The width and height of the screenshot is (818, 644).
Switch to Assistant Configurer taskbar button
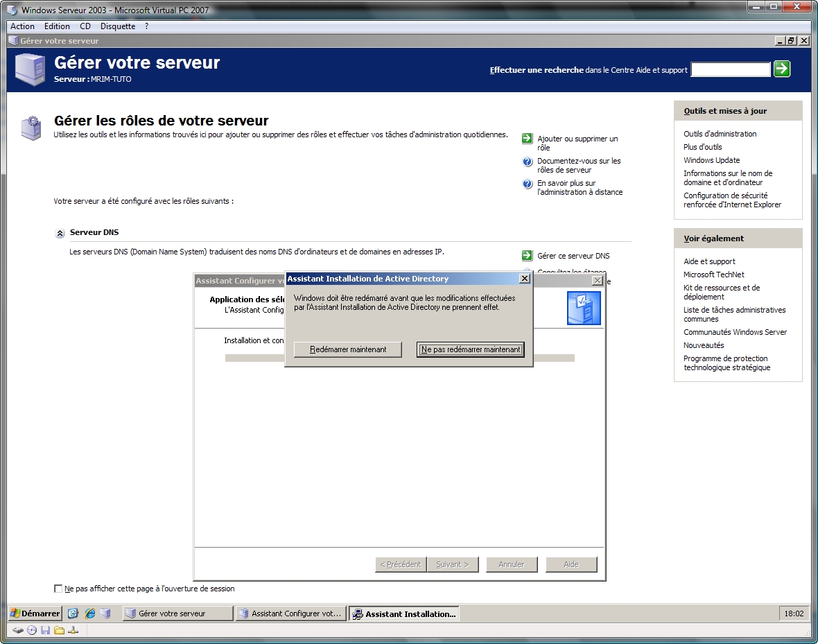pos(291,613)
